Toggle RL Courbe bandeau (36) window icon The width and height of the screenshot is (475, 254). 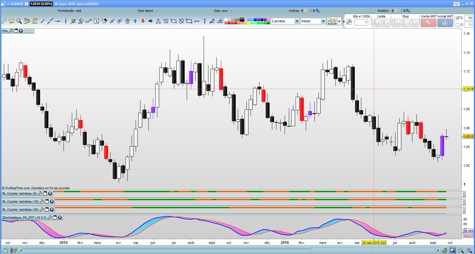point(47,209)
